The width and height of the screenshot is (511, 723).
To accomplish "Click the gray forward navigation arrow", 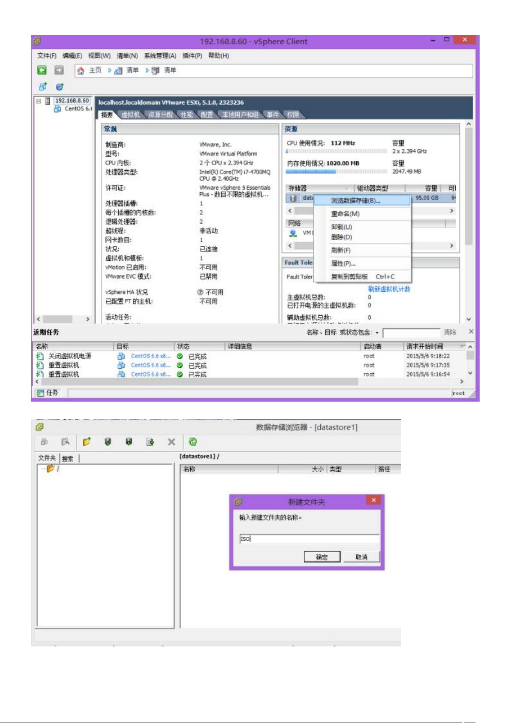I will click(59, 70).
